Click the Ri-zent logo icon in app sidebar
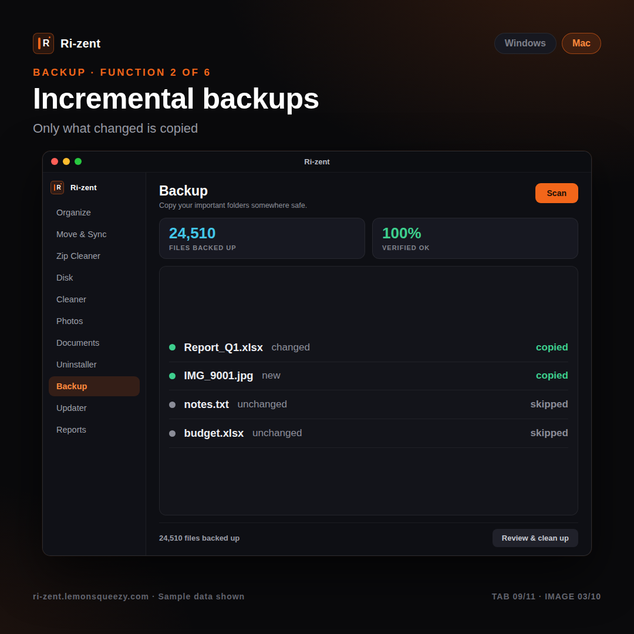This screenshot has width=634, height=634. [57, 188]
